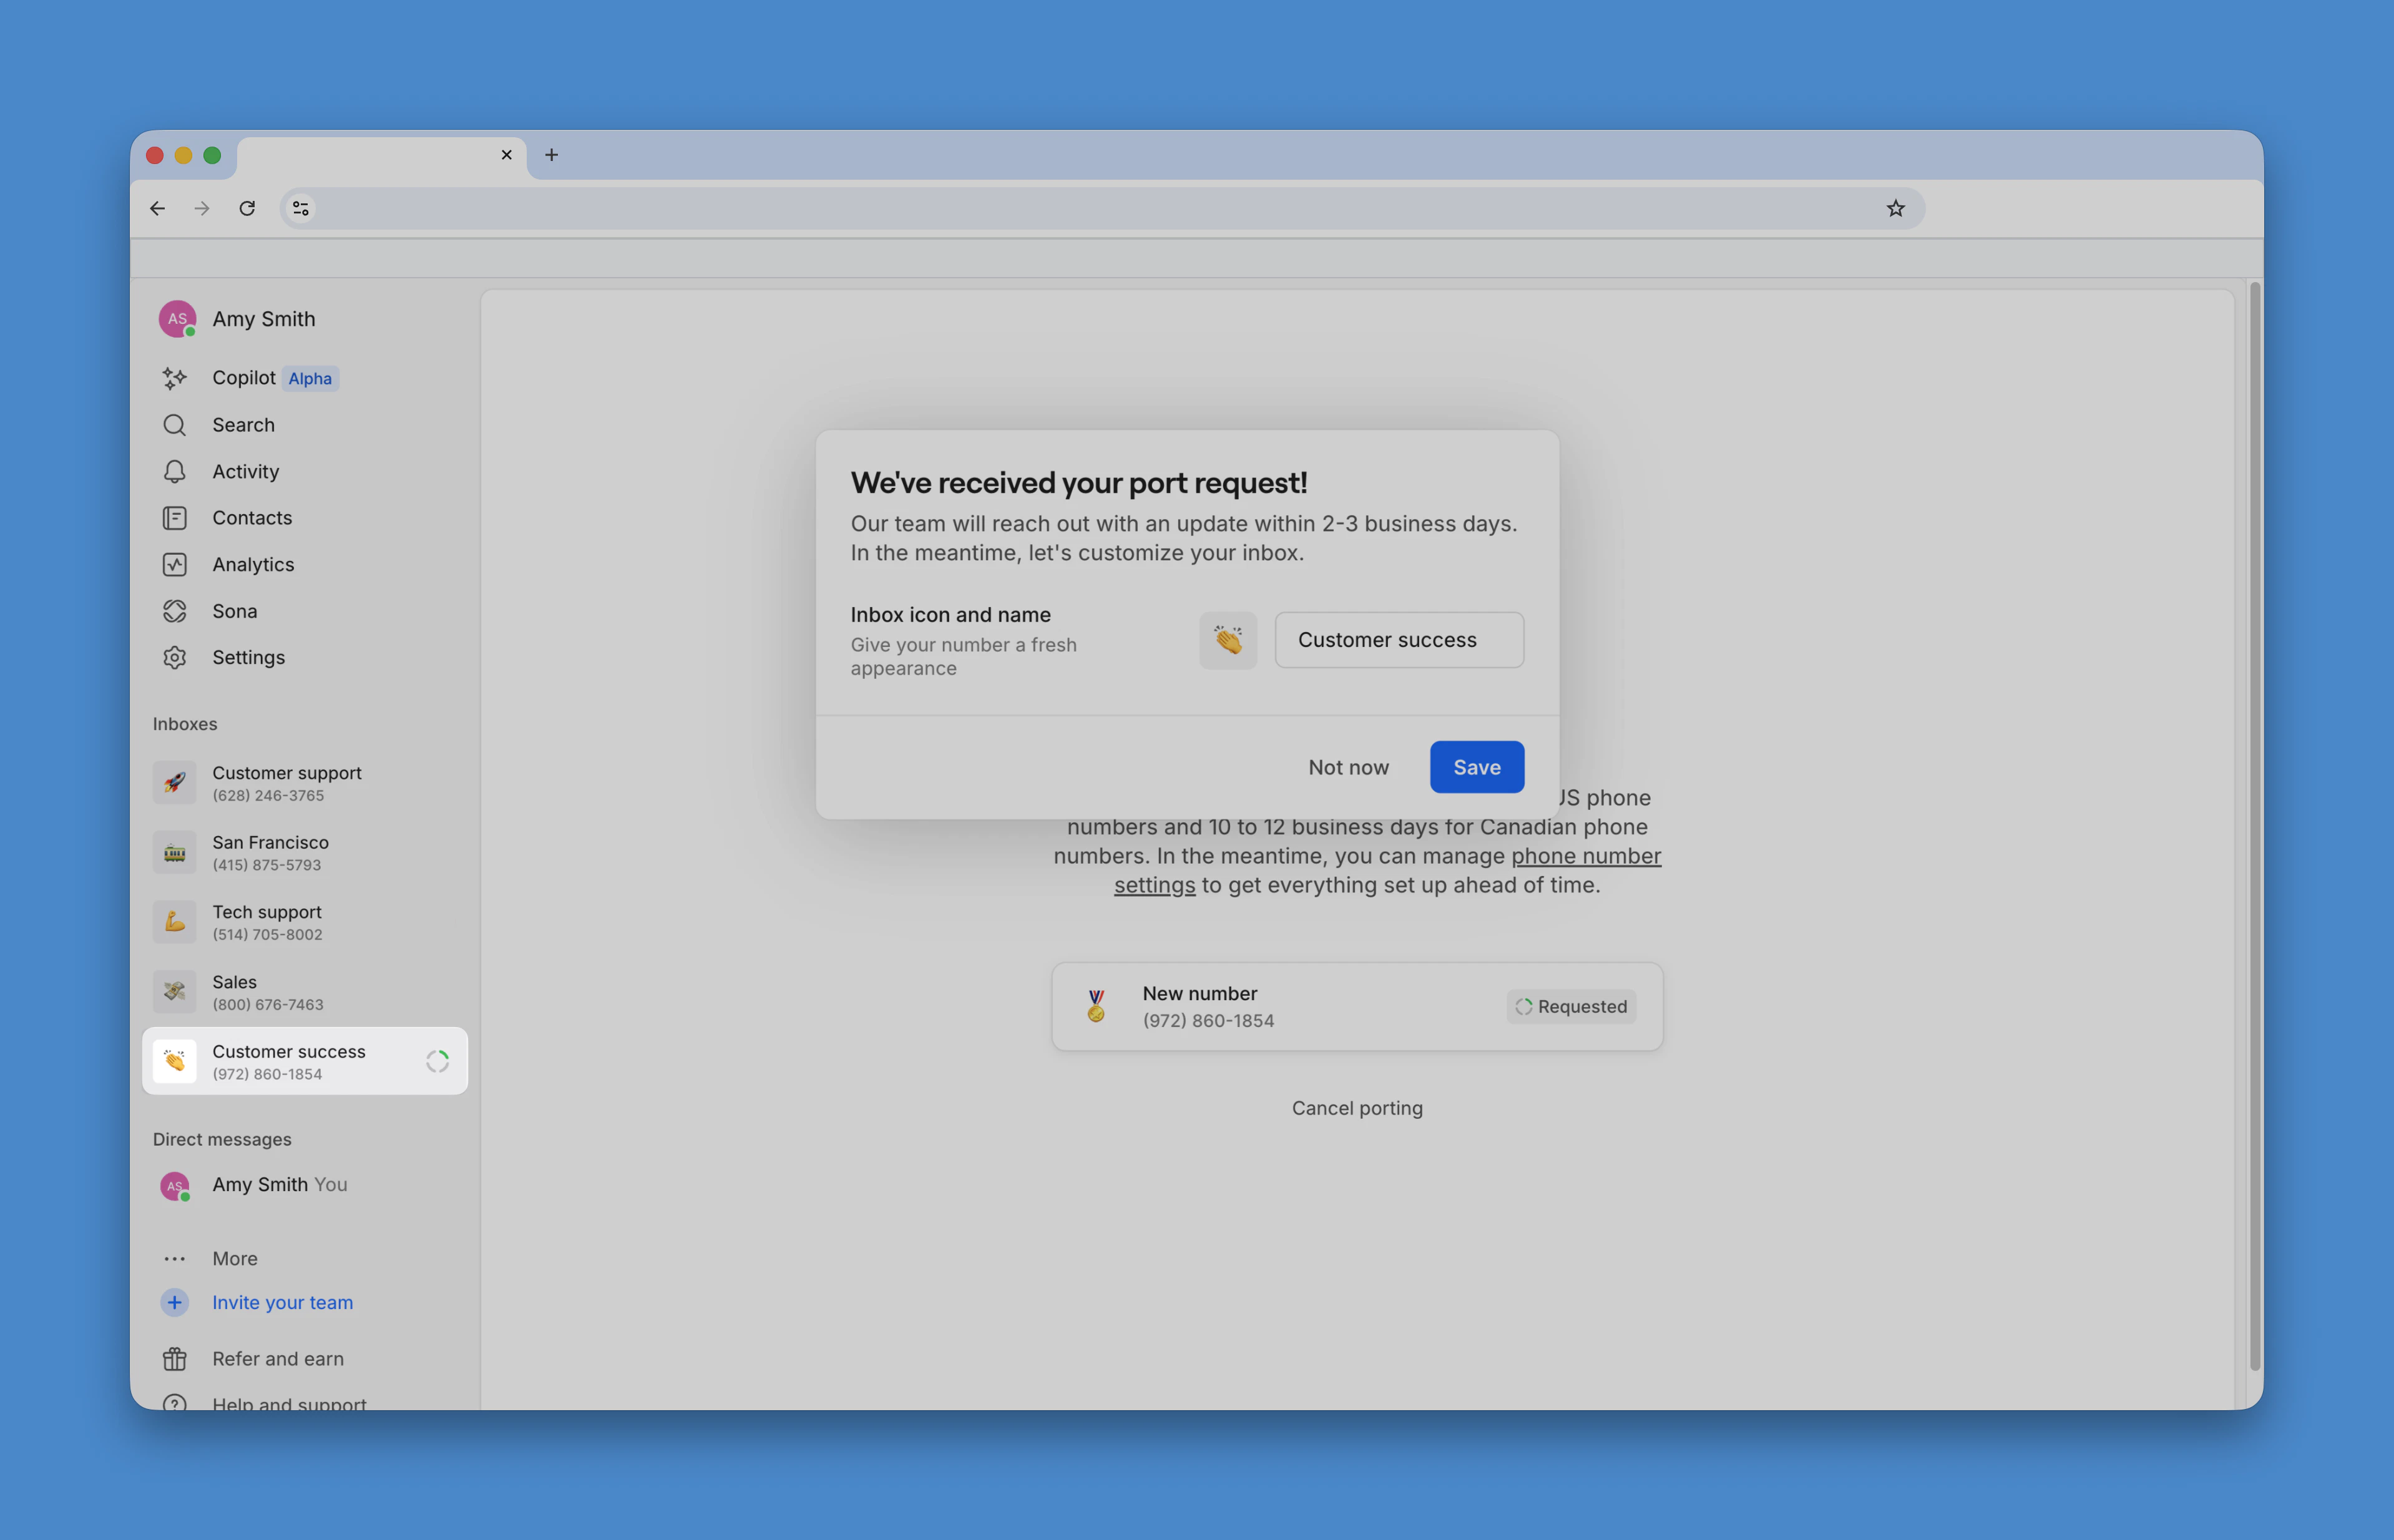
Task: Click the Requested status badge
Action: 1571,1006
